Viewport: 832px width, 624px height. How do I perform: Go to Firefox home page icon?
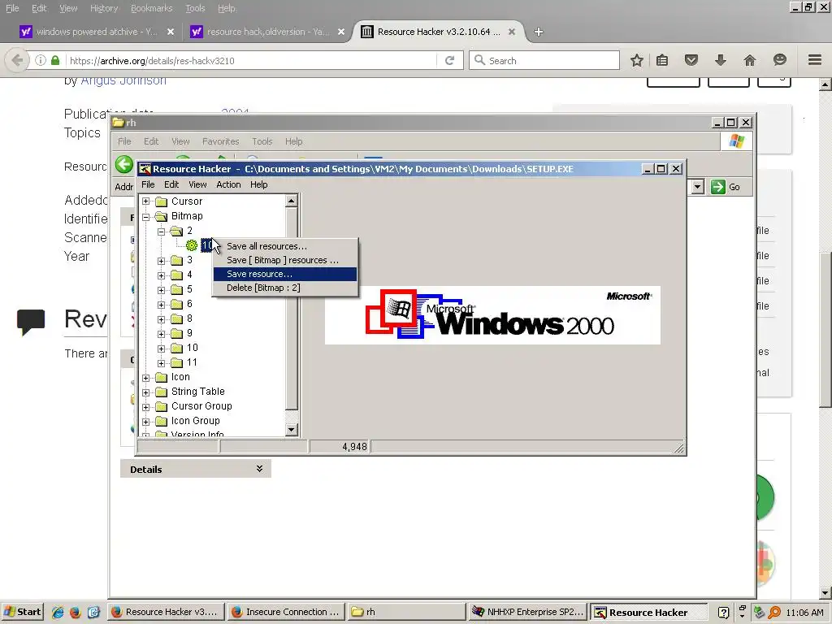pos(749,60)
